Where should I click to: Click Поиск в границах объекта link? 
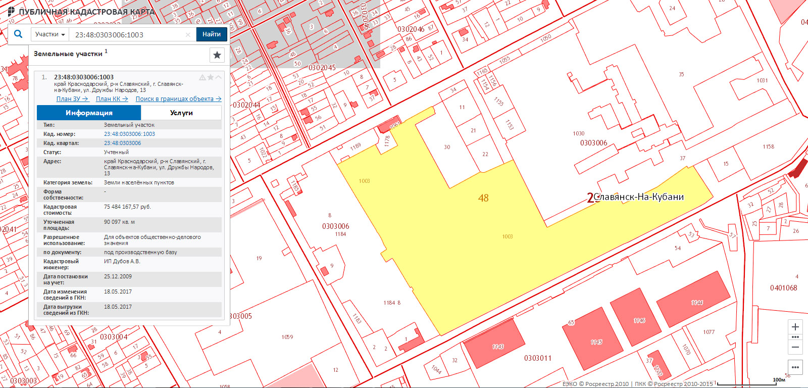pyautogui.click(x=178, y=99)
